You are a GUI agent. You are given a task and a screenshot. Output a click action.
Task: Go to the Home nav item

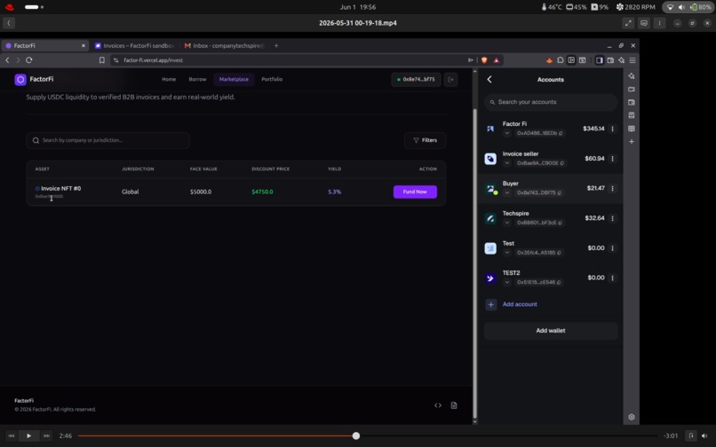point(169,79)
